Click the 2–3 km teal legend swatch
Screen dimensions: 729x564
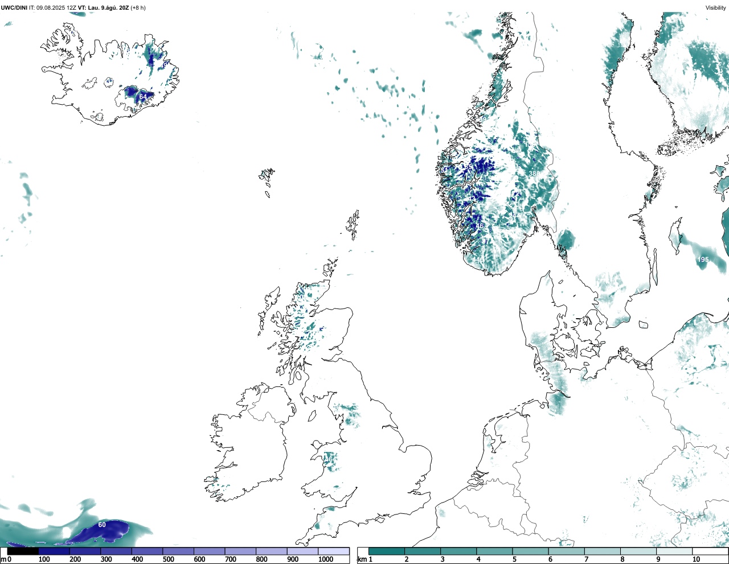(423, 551)
